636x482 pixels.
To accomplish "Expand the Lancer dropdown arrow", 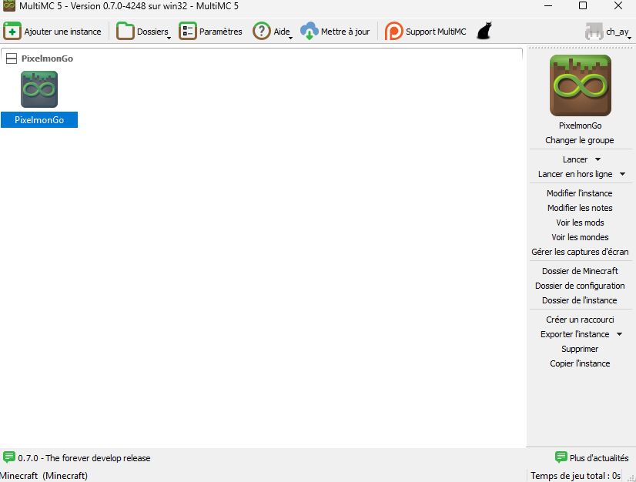I will (x=598, y=160).
